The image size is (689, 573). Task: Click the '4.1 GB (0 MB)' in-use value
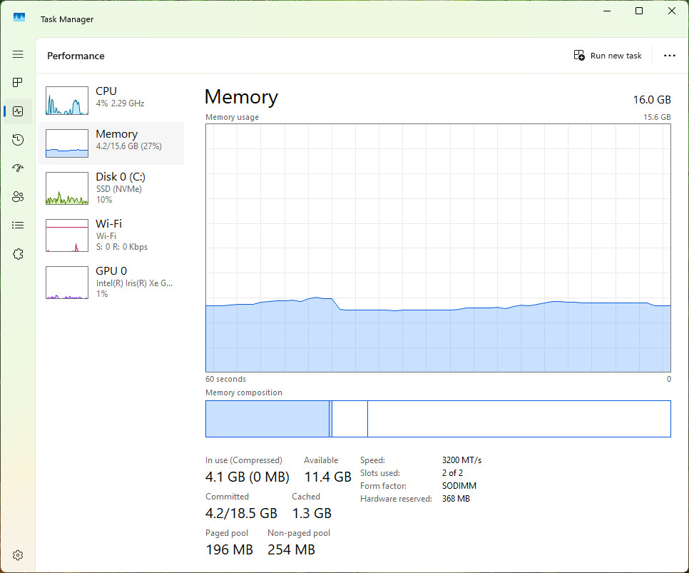tap(247, 477)
